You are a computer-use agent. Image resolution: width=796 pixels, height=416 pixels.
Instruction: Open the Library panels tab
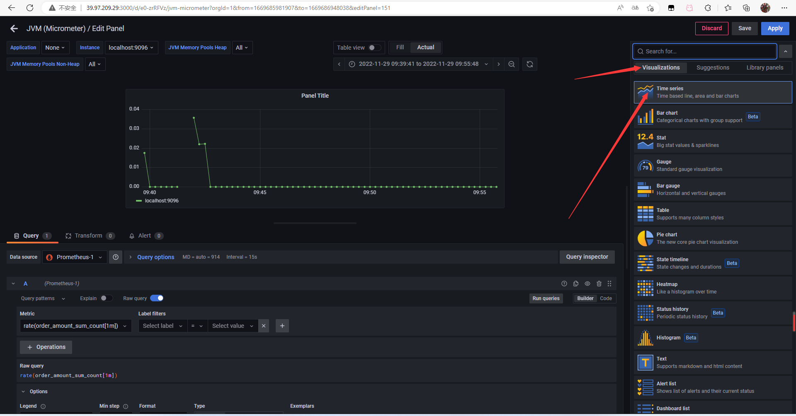tap(765, 67)
